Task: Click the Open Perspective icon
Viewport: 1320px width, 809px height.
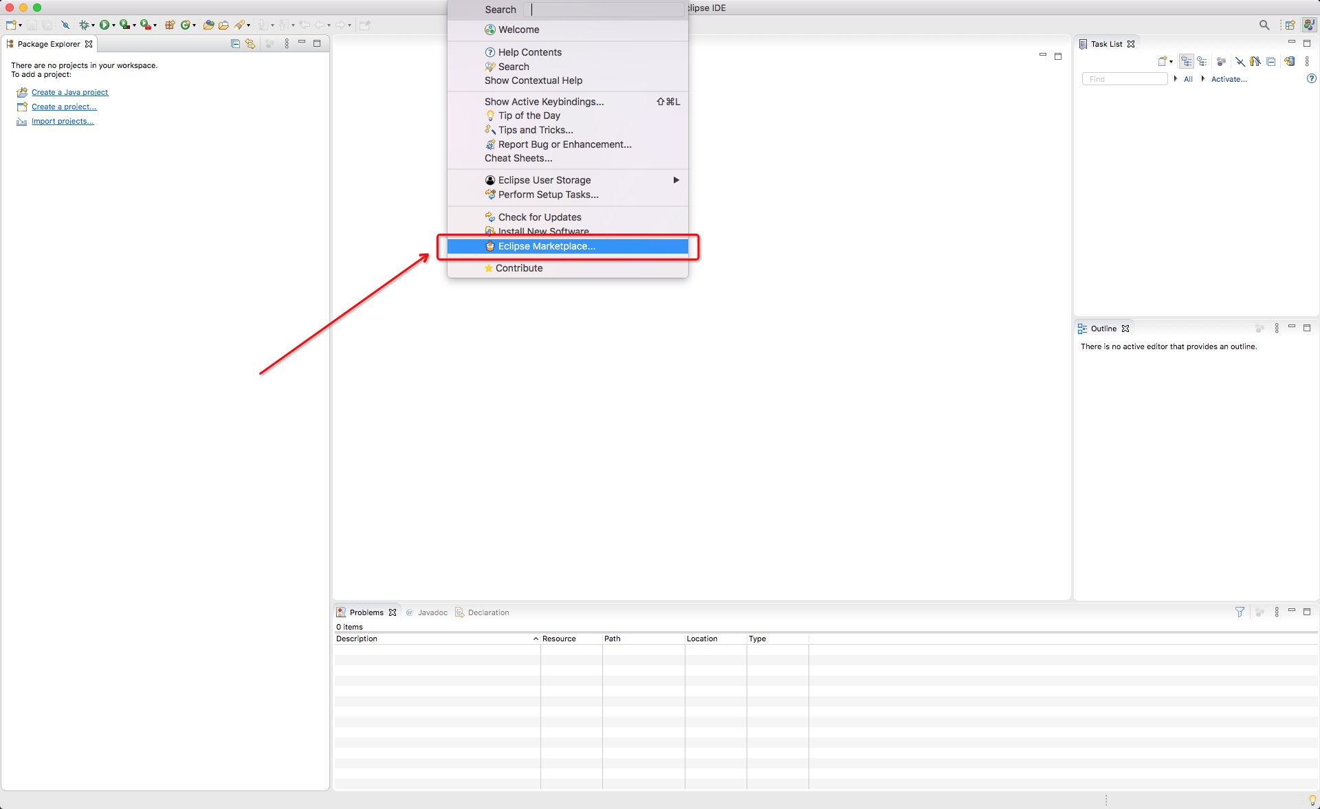Action: [1290, 25]
